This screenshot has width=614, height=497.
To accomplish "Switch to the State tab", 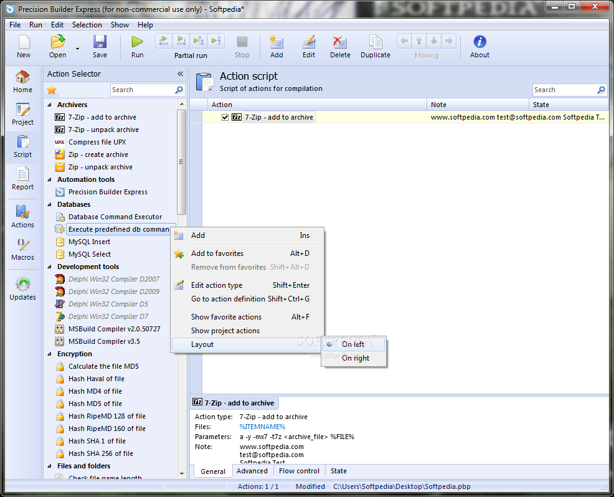I will [x=338, y=471].
